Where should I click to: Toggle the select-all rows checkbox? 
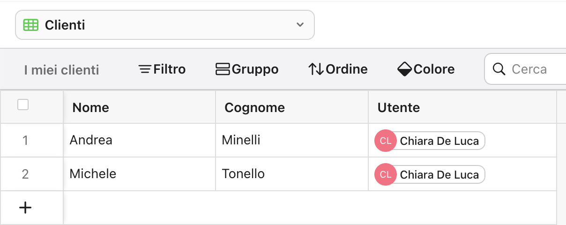23,105
